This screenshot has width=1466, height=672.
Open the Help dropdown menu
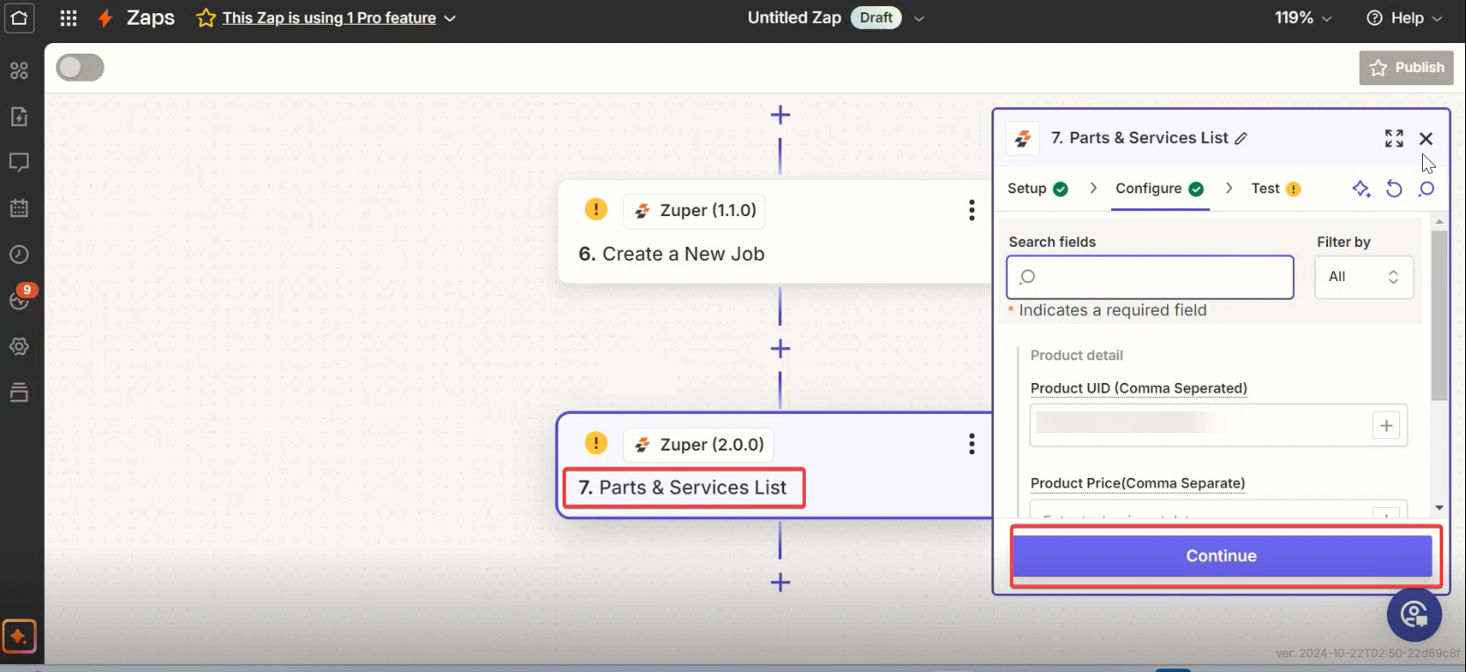point(1404,18)
